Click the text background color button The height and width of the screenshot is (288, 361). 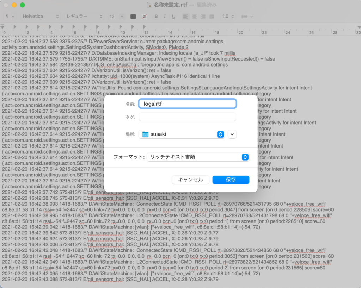pyautogui.click(x=144, y=17)
